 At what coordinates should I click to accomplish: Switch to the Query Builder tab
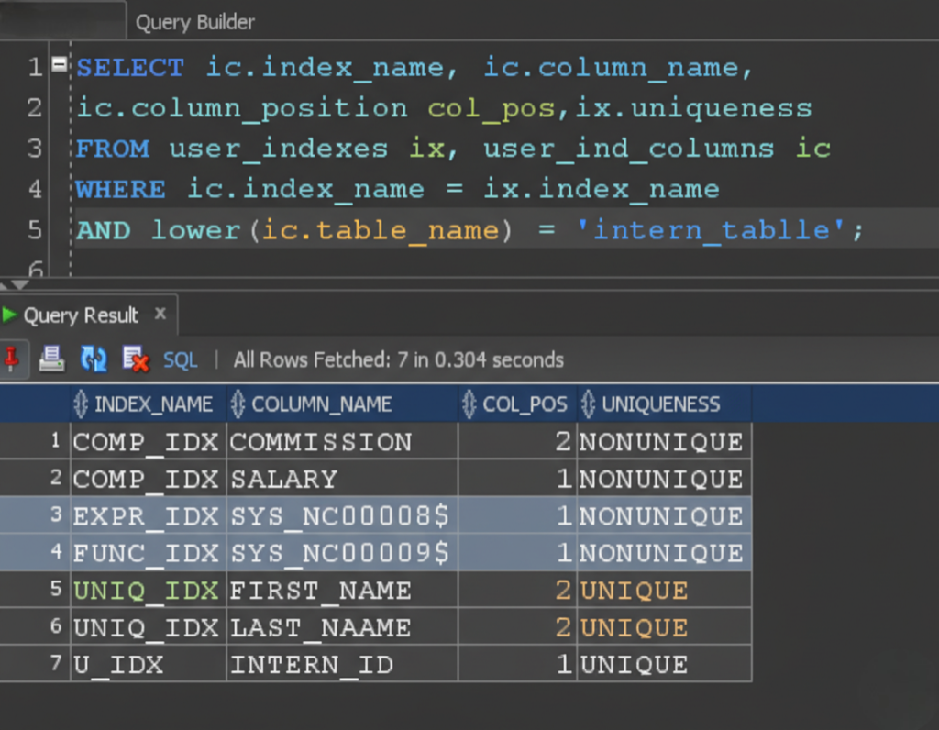(x=195, y=22)
